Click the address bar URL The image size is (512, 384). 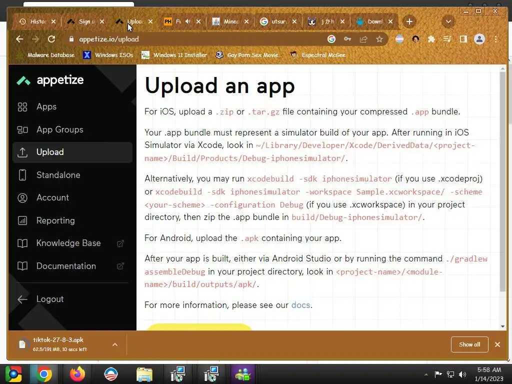pyautogui.click(x=109, y=39)
